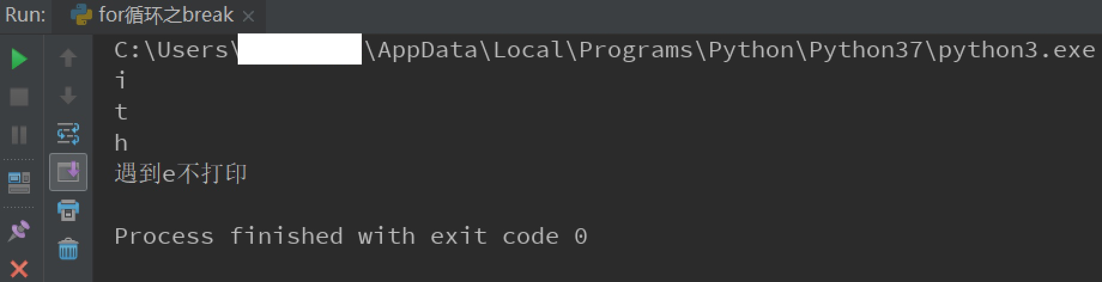The image size is (1102, 282).
Task: Pin the current run tab
Action: [x=19, y=231]
